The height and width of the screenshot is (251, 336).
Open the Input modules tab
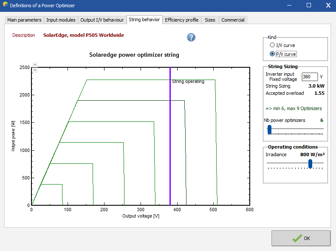[61, 20]
